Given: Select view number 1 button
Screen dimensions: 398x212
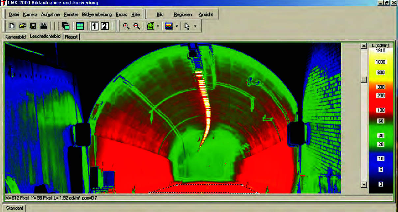Looking at the screenshot, I should [94, 26].
